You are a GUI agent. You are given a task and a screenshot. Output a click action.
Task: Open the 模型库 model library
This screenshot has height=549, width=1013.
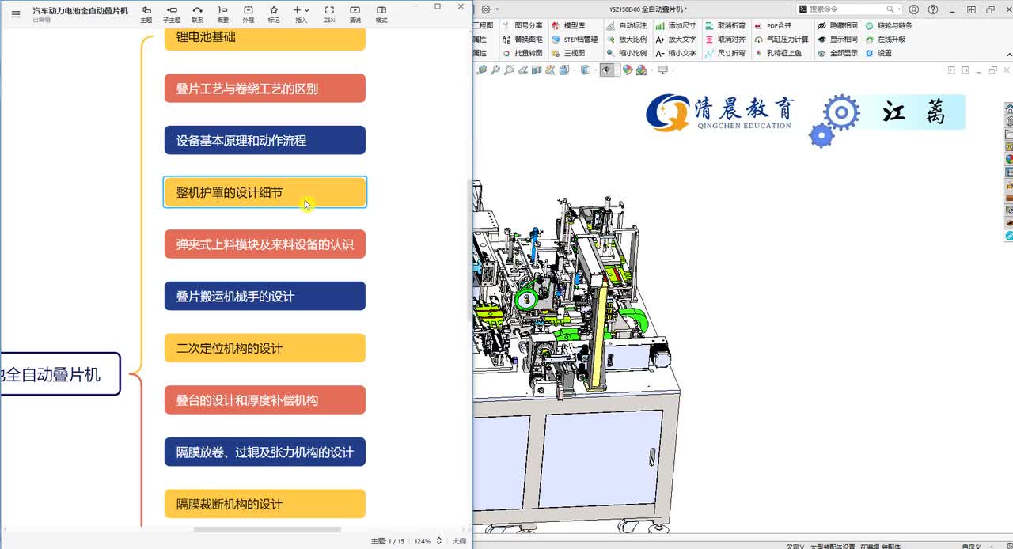568,25
